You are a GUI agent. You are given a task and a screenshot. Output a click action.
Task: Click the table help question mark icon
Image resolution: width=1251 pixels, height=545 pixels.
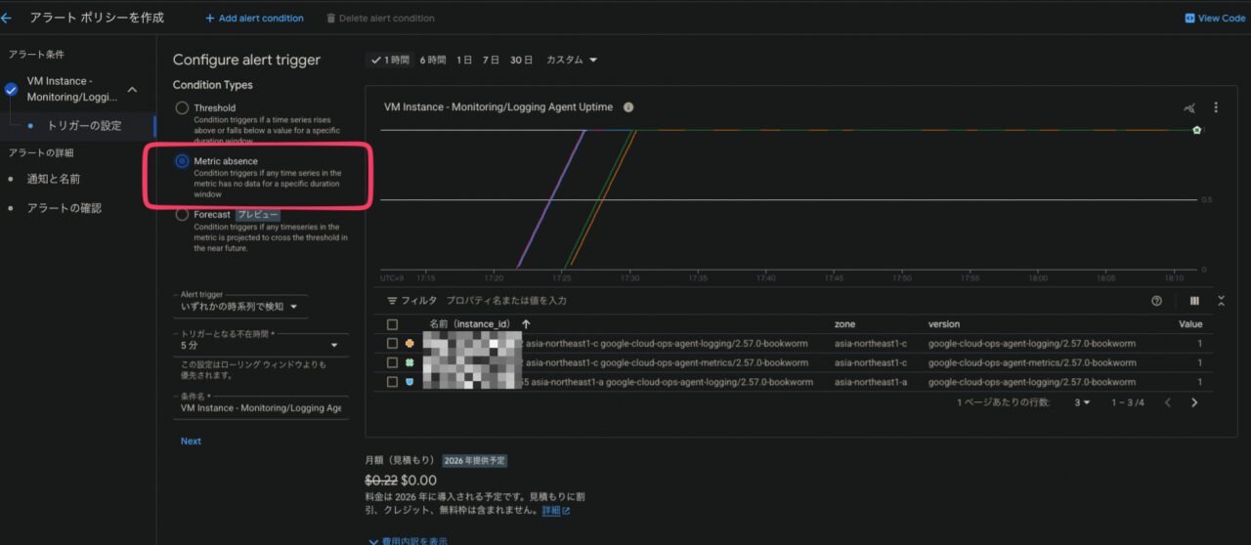(1157, 301)
